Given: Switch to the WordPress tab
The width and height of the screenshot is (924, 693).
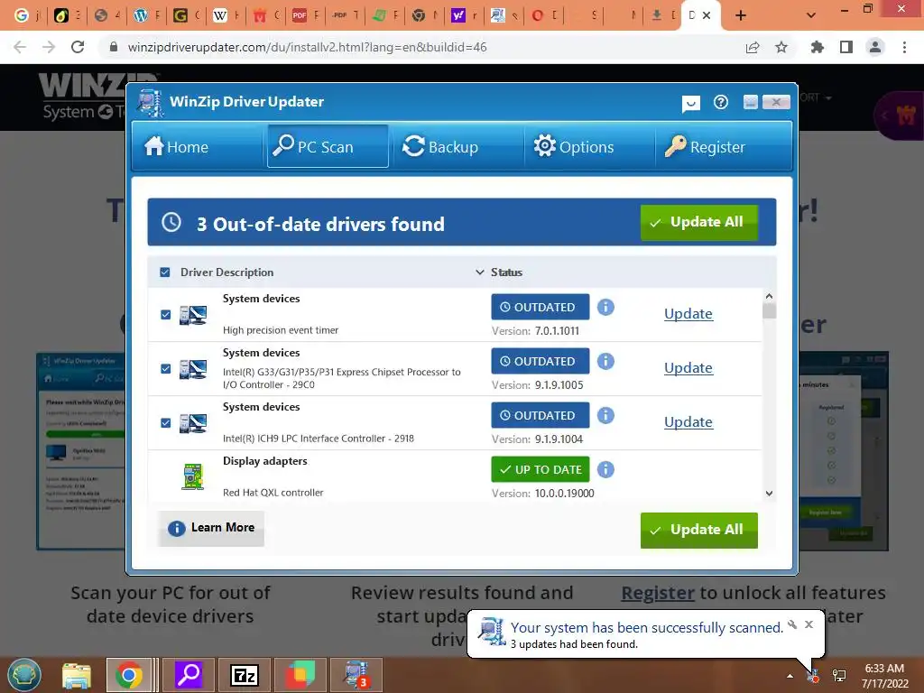Looking at the screenshot, I should click(146, 16).
